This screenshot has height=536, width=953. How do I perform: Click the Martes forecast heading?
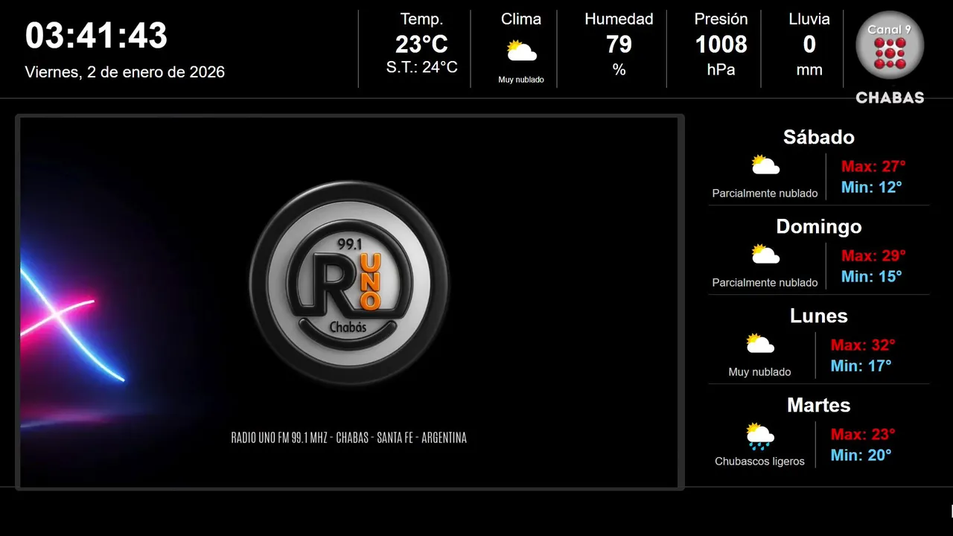[819, 405]
